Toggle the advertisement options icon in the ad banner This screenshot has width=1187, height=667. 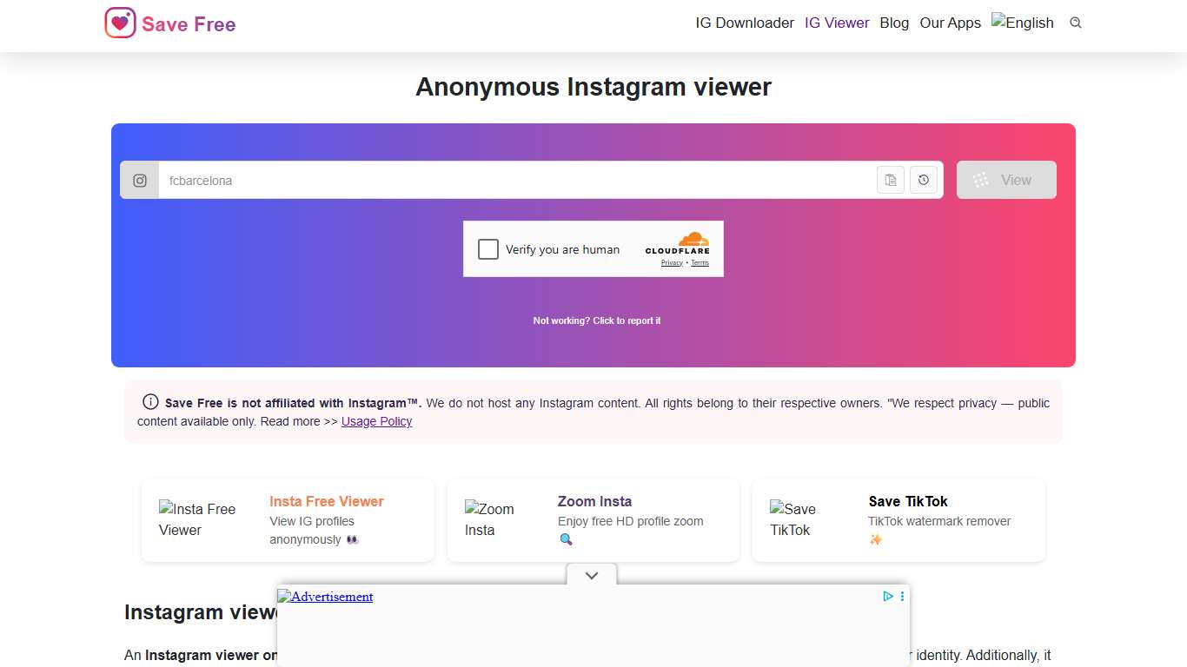pos(901,596)
